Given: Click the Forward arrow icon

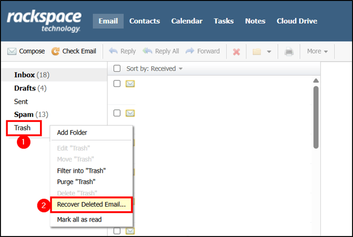Looking at the screenshot, I should pyautogui.click(x=190, y=51).
